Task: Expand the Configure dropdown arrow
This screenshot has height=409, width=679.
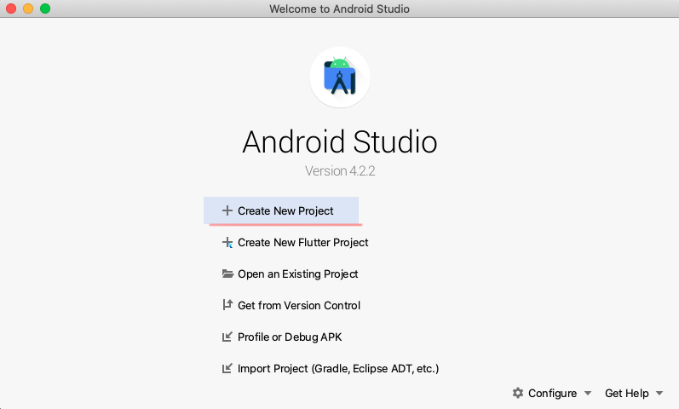Action: coord(588,393)
